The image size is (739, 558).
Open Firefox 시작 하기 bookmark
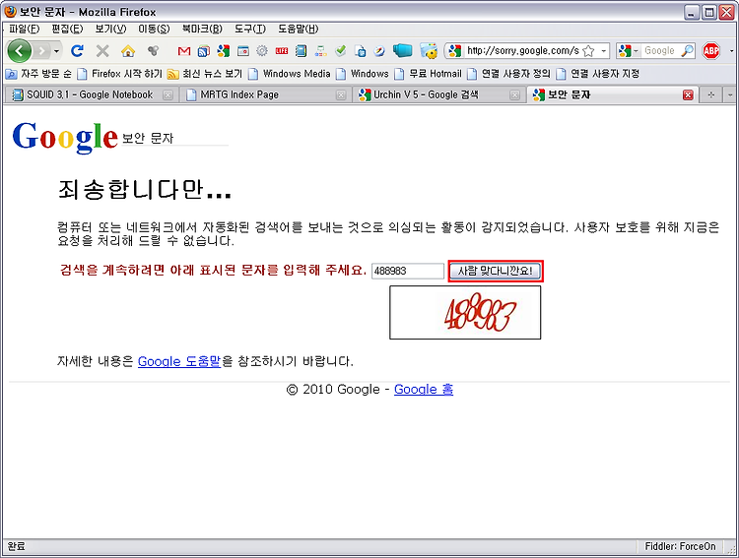[x=119, y=74]
